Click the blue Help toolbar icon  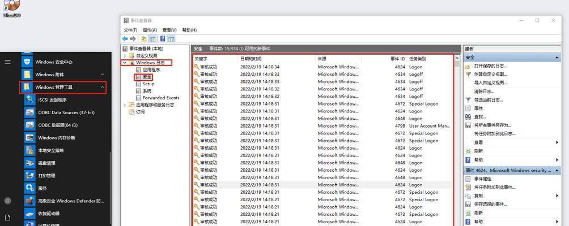163,38
